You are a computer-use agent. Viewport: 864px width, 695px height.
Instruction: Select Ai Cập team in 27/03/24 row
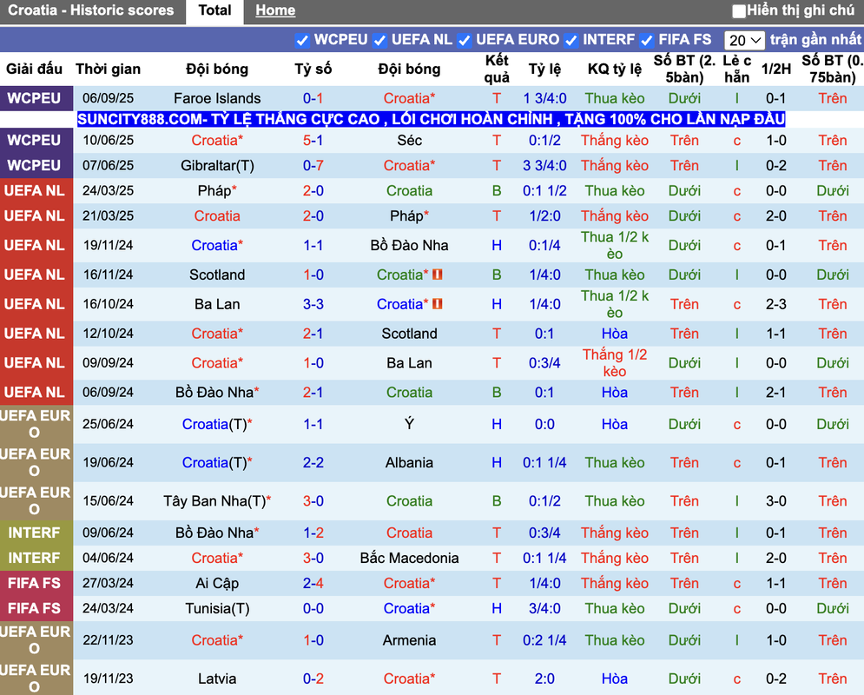click(x=217, y=583)
